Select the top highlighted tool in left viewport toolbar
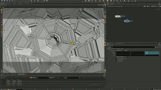 2,10
